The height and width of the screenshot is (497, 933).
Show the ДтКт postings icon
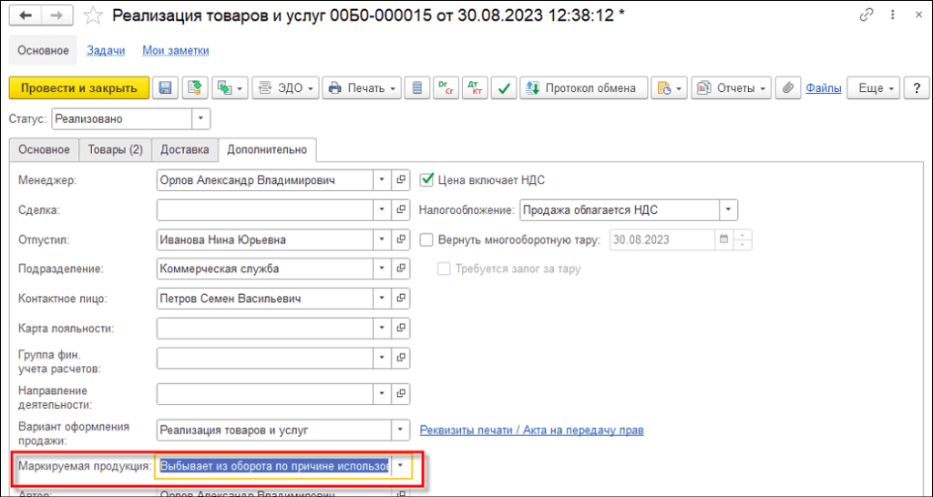click(x=474, y=88)
